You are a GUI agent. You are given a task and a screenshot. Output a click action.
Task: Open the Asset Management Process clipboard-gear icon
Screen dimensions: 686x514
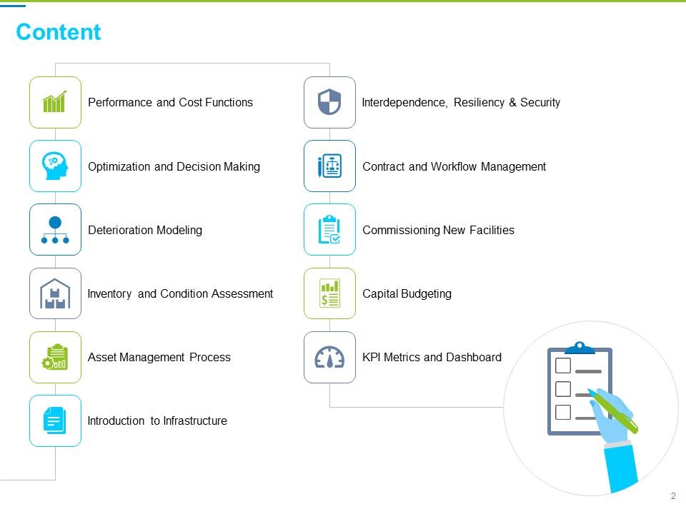[55, 357]
